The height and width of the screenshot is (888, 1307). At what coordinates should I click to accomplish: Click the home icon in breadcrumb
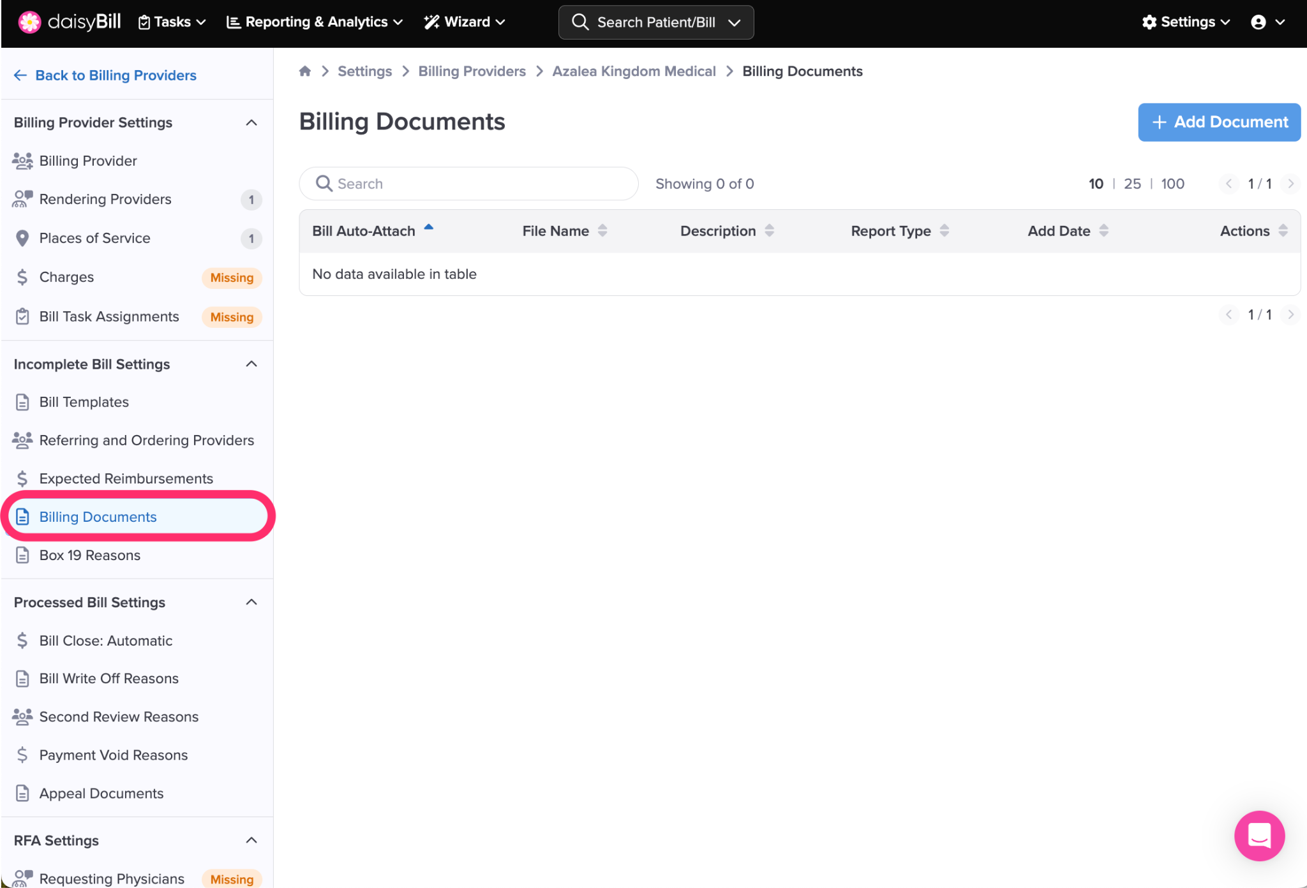click(x=305, y=71)
